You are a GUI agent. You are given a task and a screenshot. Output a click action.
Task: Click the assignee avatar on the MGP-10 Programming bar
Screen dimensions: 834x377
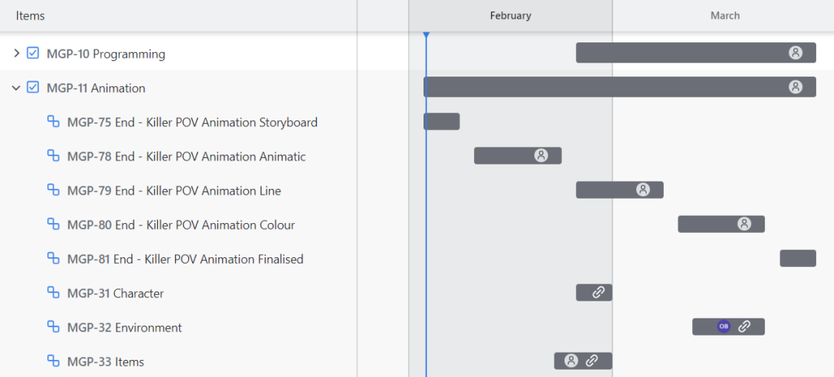click(796, 53)
